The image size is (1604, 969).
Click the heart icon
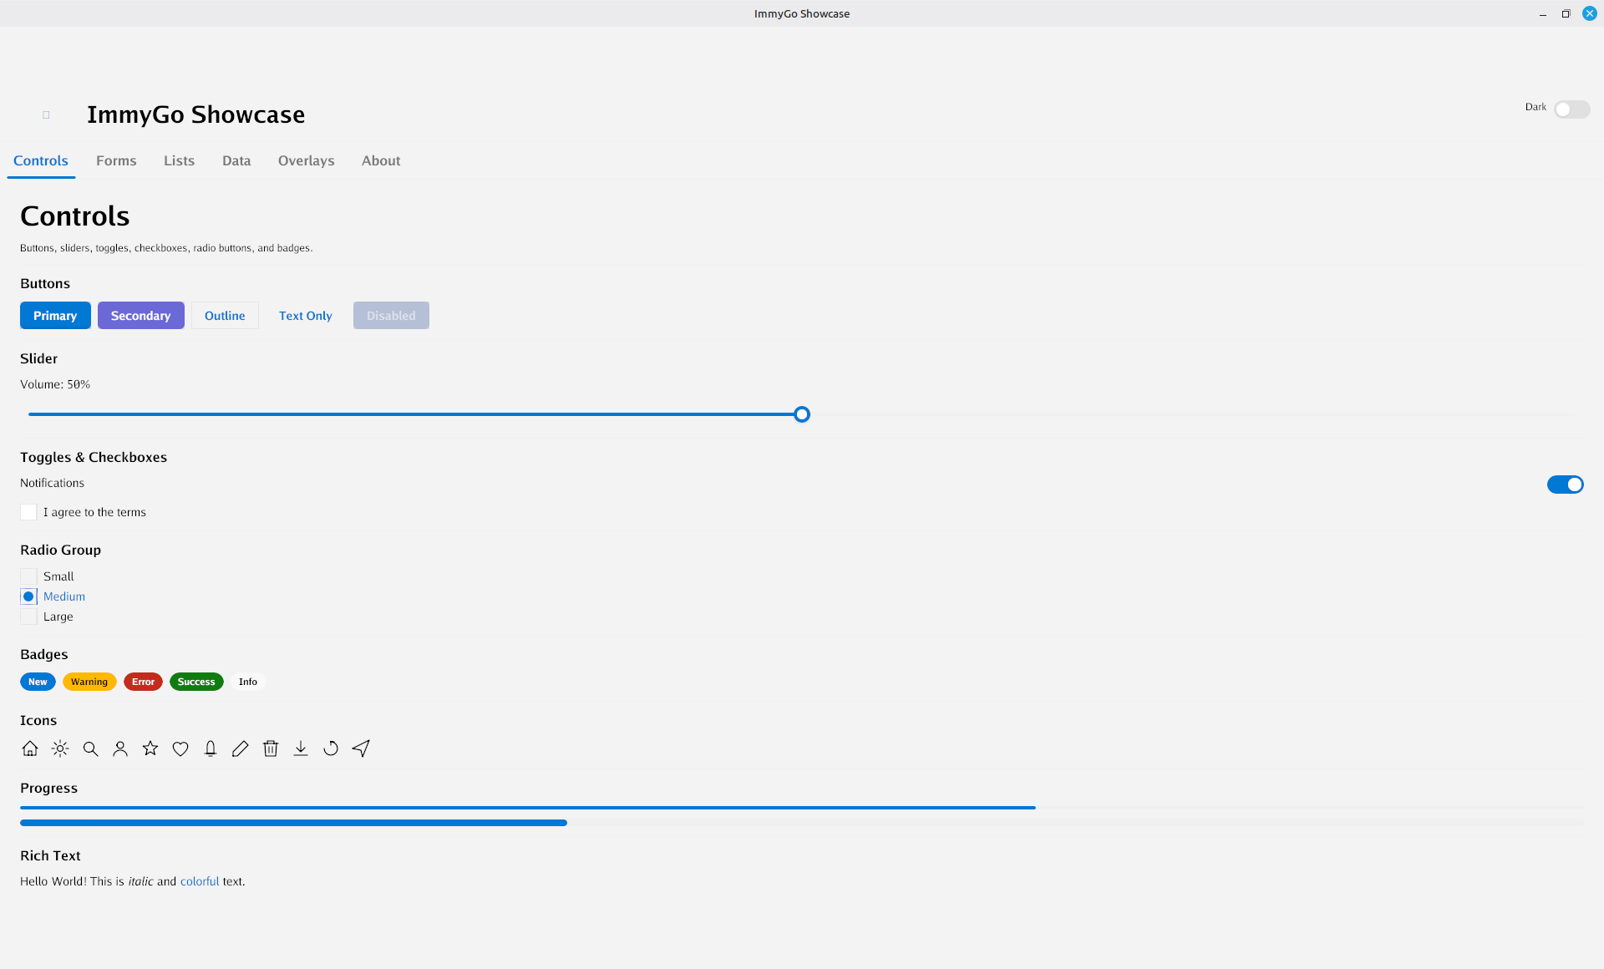point(180,748)
